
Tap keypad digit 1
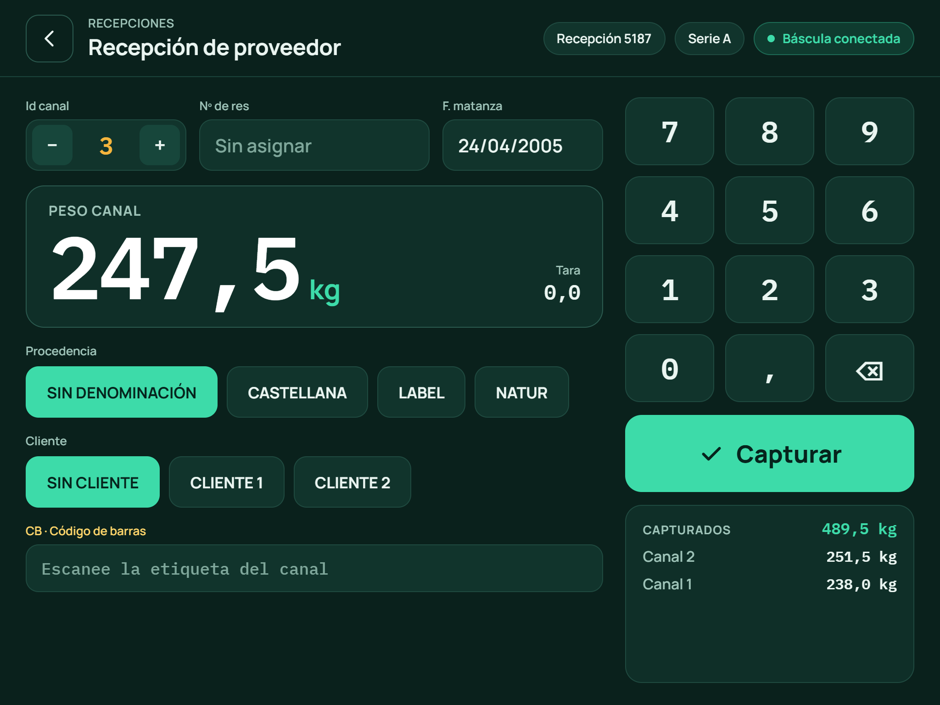pyautogui.click(x=670, y=289)
